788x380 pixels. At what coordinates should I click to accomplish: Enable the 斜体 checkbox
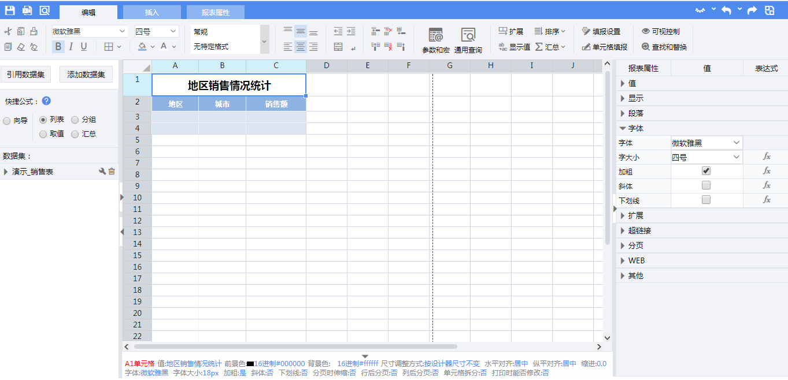click(706, 185)
